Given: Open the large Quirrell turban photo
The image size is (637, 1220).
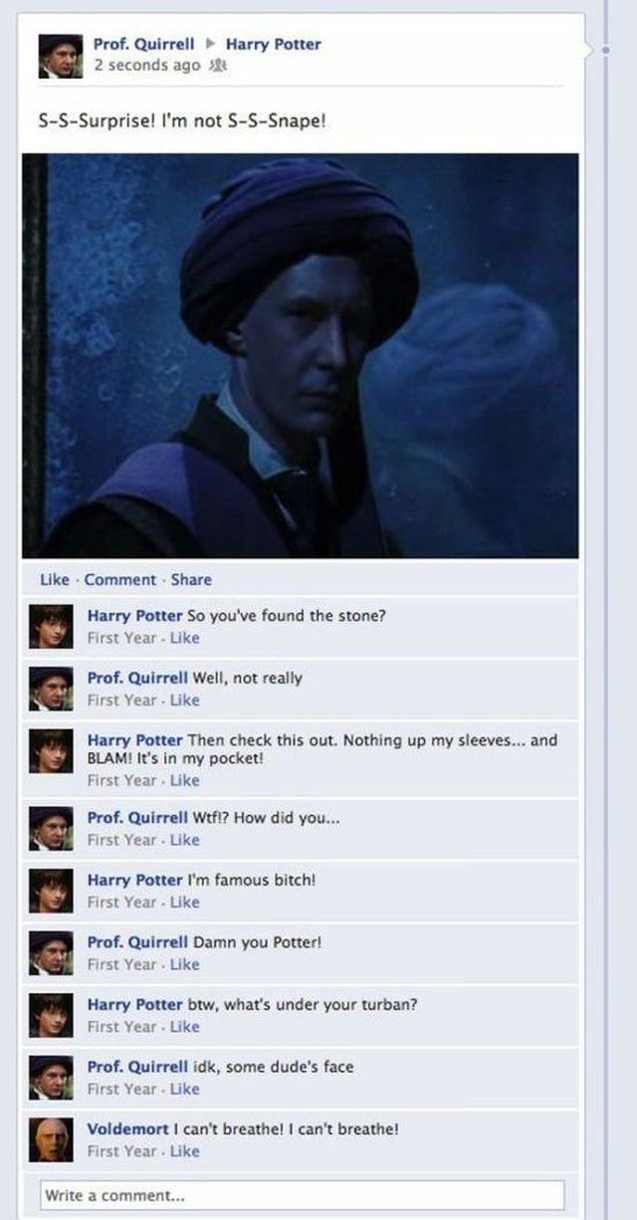Looking at the screenshot, I should (x=301, y=355).
